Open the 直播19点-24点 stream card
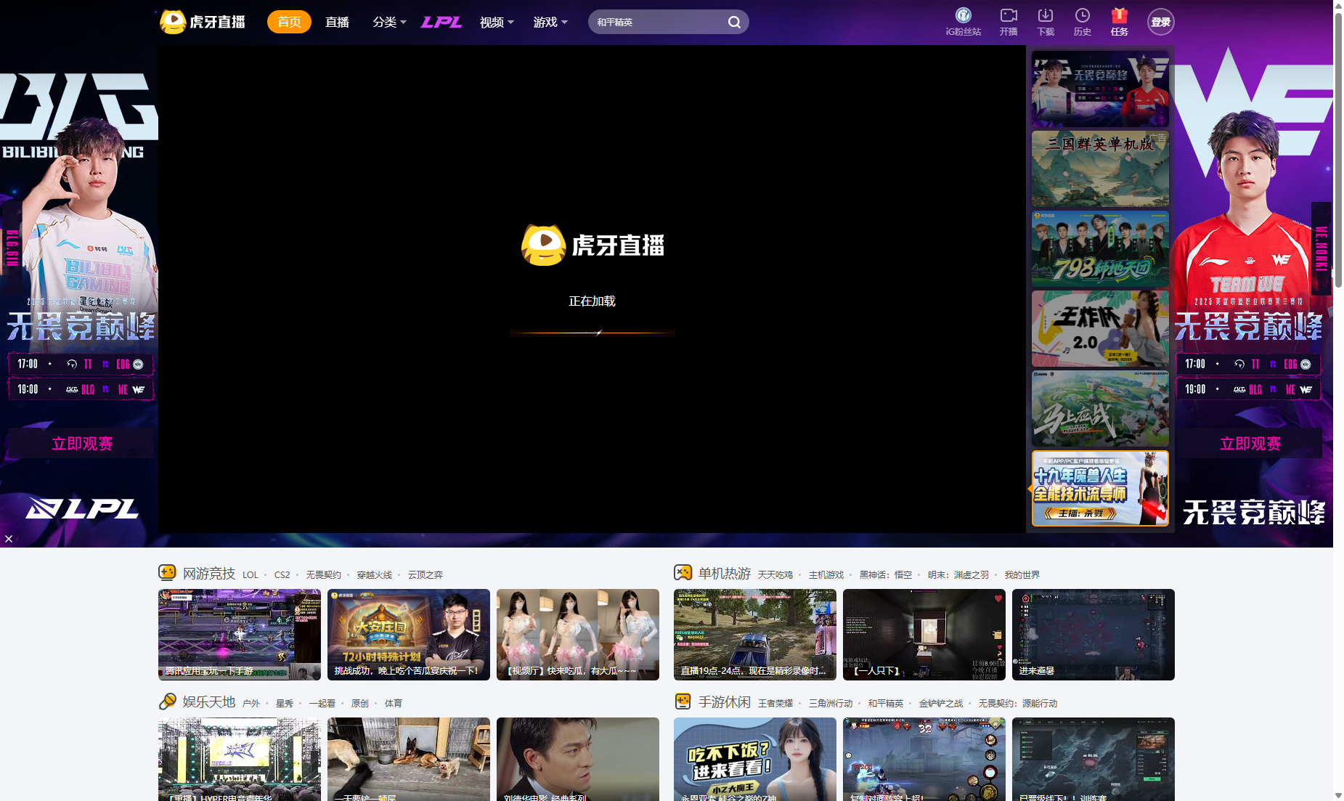The width and height of the screenshot is (1344, 801). coord(755,635)
